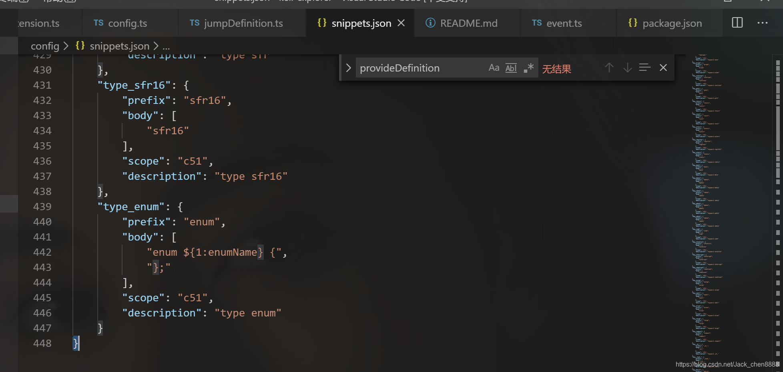Switch to the event.ts tab
Screen dimensions: 783x372
coord(568,23)
